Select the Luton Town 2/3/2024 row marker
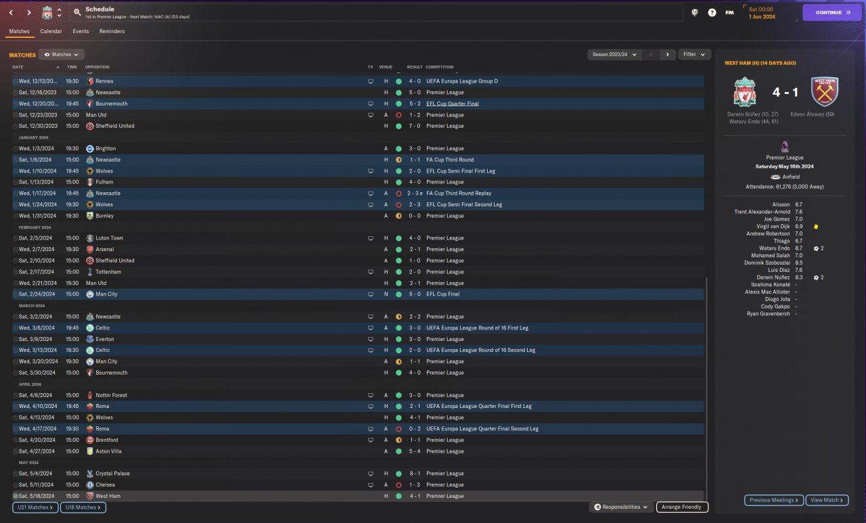The image size is (866, 523). click(16, 238)
